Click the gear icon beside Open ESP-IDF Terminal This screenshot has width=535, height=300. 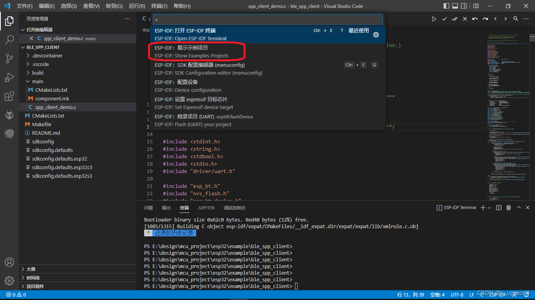click(x=376, y=35)
